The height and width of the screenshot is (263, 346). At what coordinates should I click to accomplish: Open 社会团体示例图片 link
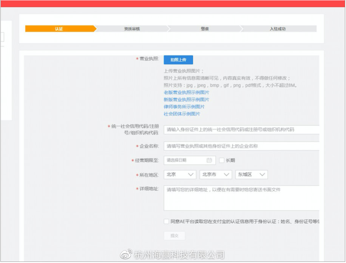182,114
